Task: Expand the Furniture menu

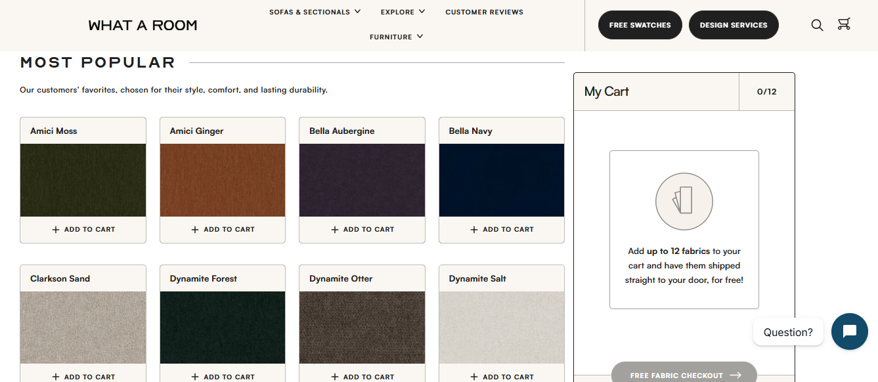Action: tap(397, 37)
